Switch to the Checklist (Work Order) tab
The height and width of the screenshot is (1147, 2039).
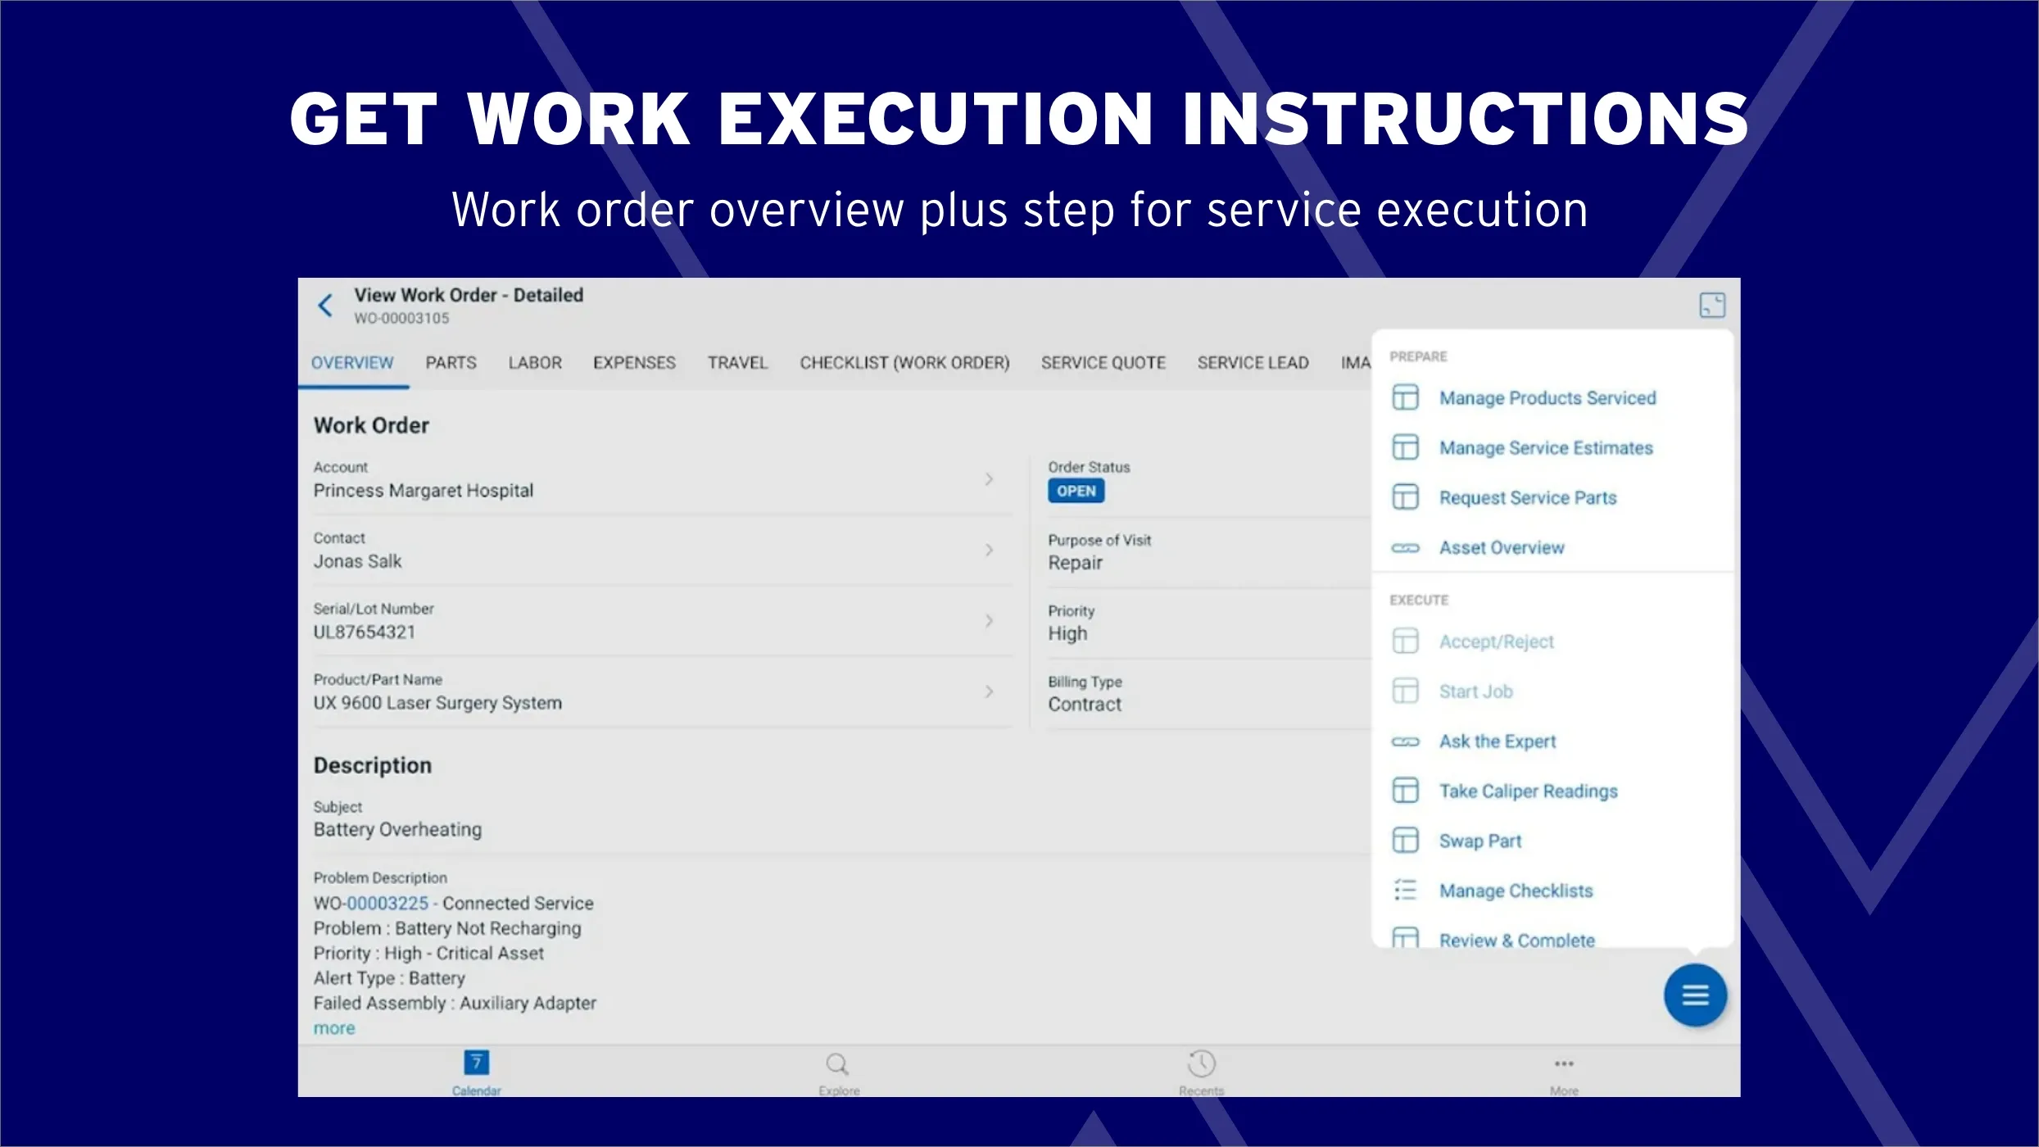click(x=904, y=363)
